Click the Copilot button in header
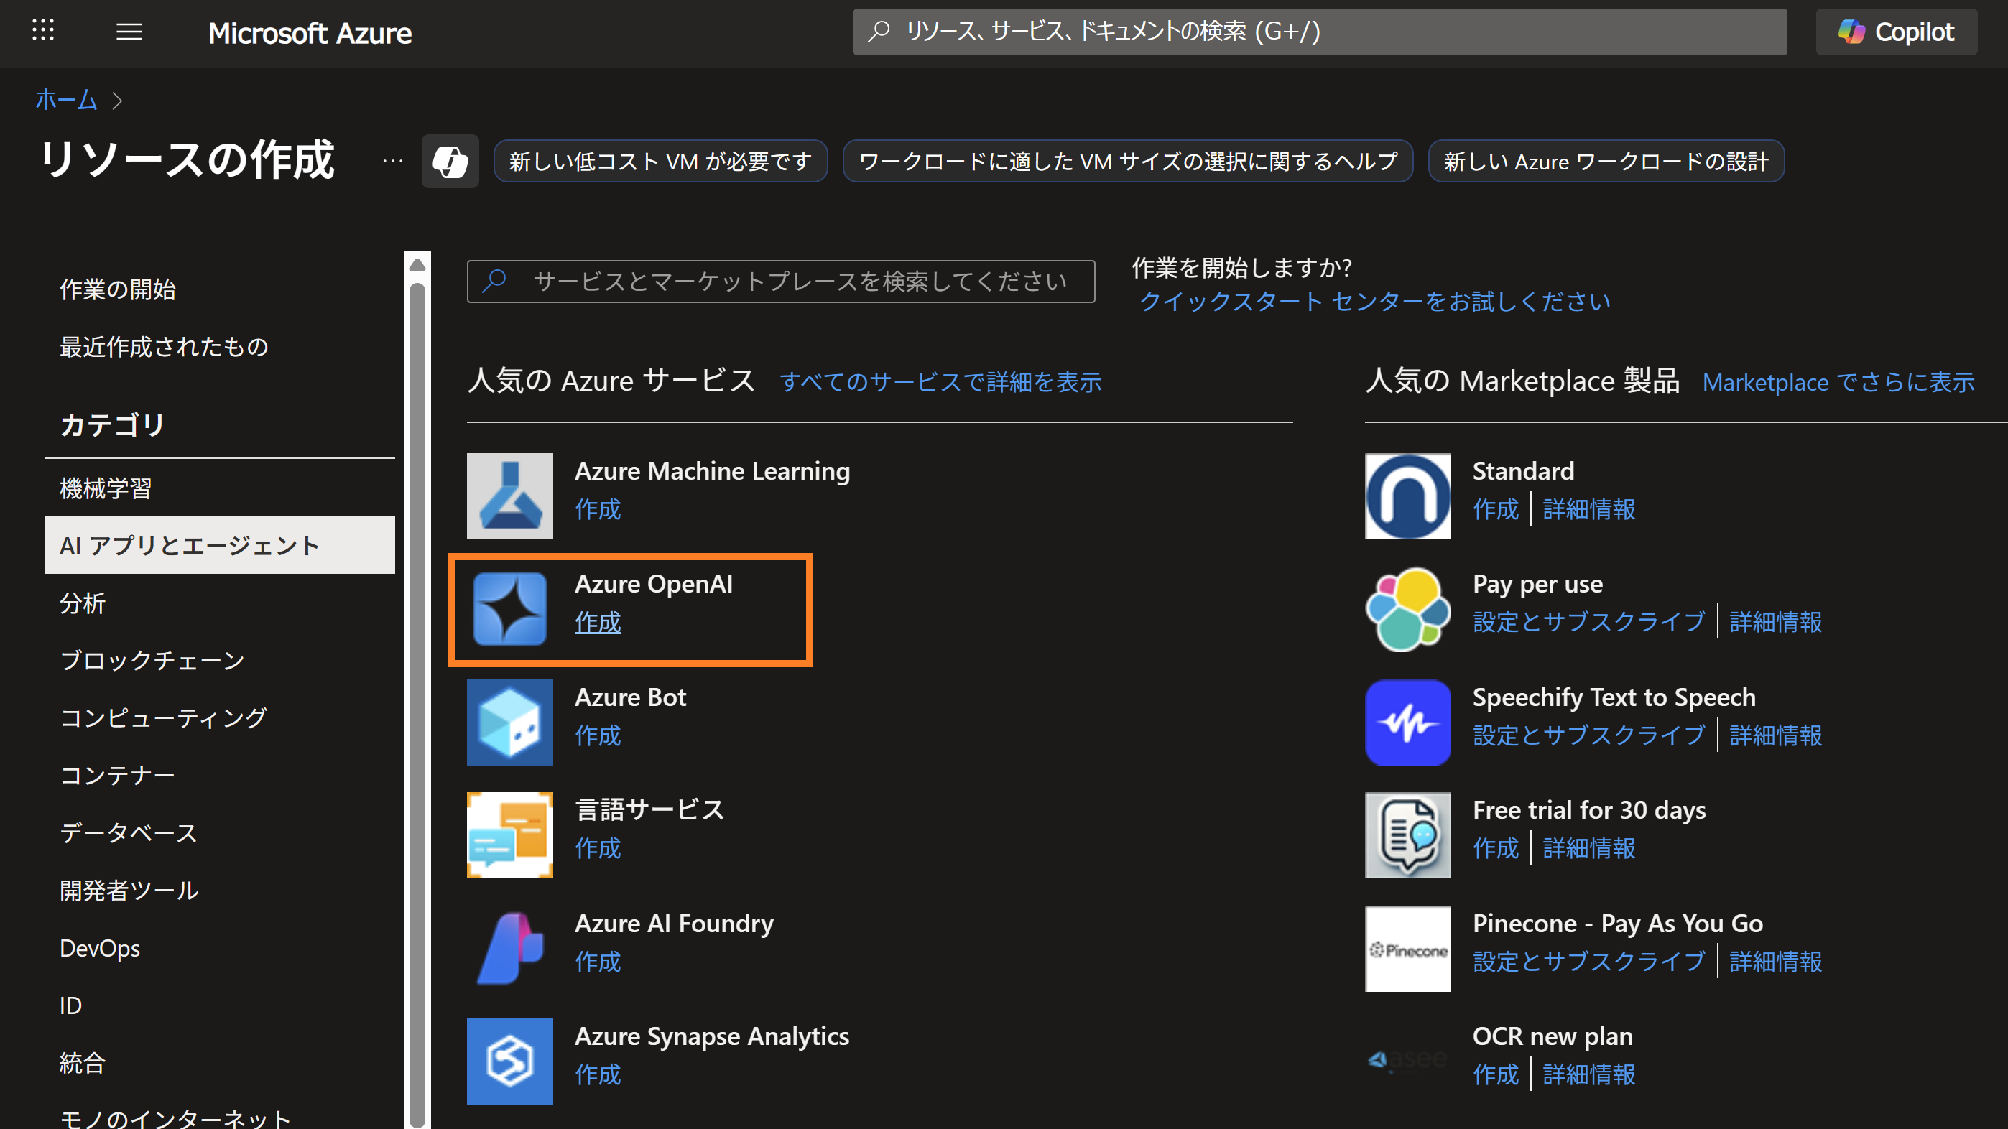 pos(1896,32)
